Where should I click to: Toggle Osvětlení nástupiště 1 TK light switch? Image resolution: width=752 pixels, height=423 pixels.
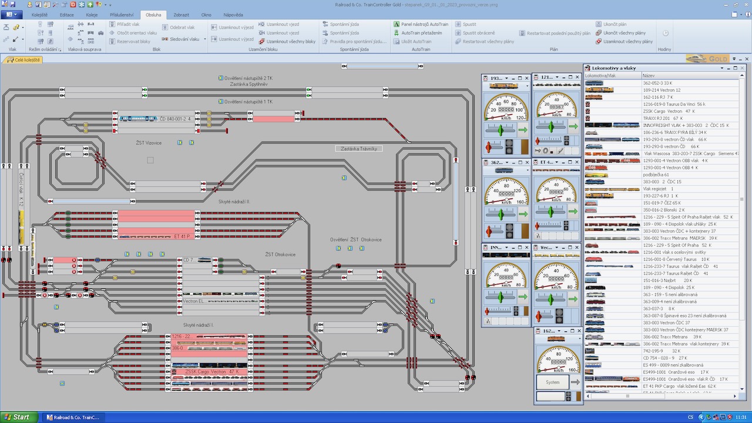pos(221,102)
